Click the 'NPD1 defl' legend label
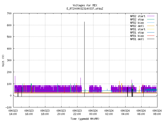 click(x=137, y=39)
